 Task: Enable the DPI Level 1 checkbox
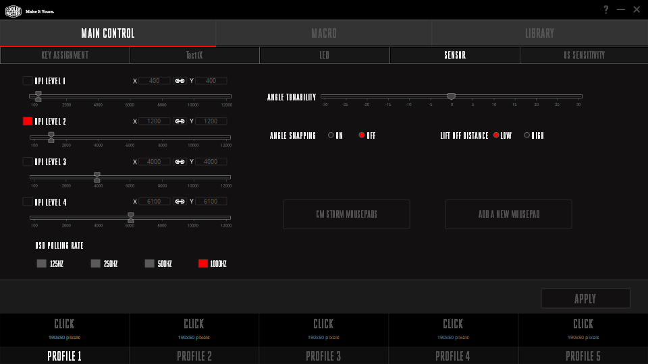click(27, 81)
